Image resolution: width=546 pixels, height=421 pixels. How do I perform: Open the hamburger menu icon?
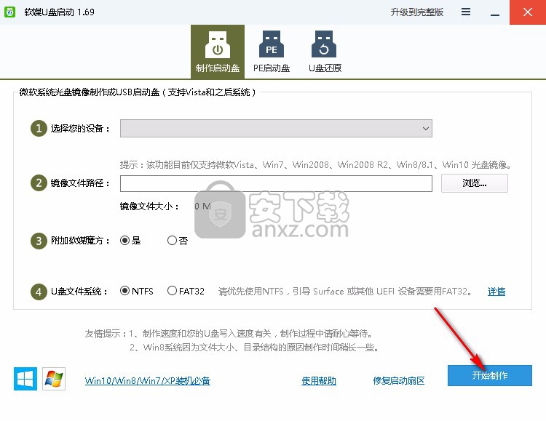[466, 12]
